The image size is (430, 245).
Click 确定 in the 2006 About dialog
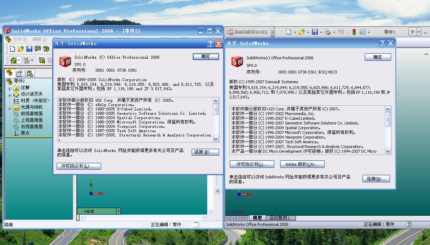206,56
